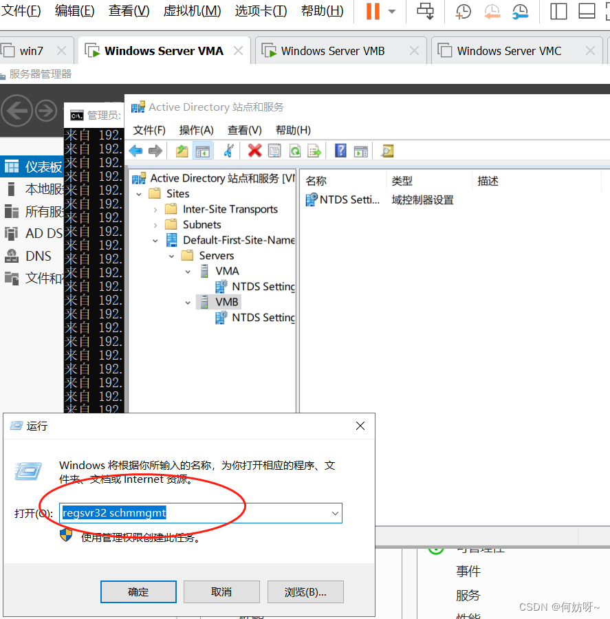
Task: Click the red Delete icon in toolbar
Action: (x=255, y=151)
